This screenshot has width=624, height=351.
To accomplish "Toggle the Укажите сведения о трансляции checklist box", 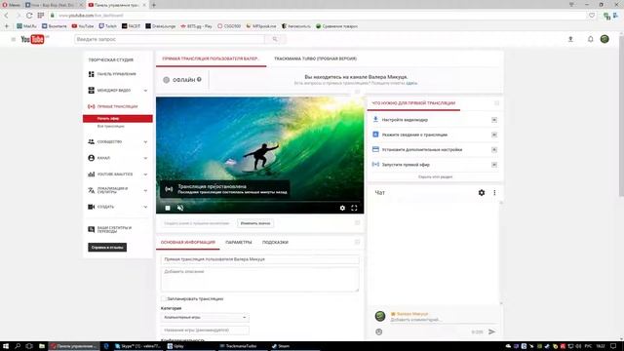I will tap(494, 135).
